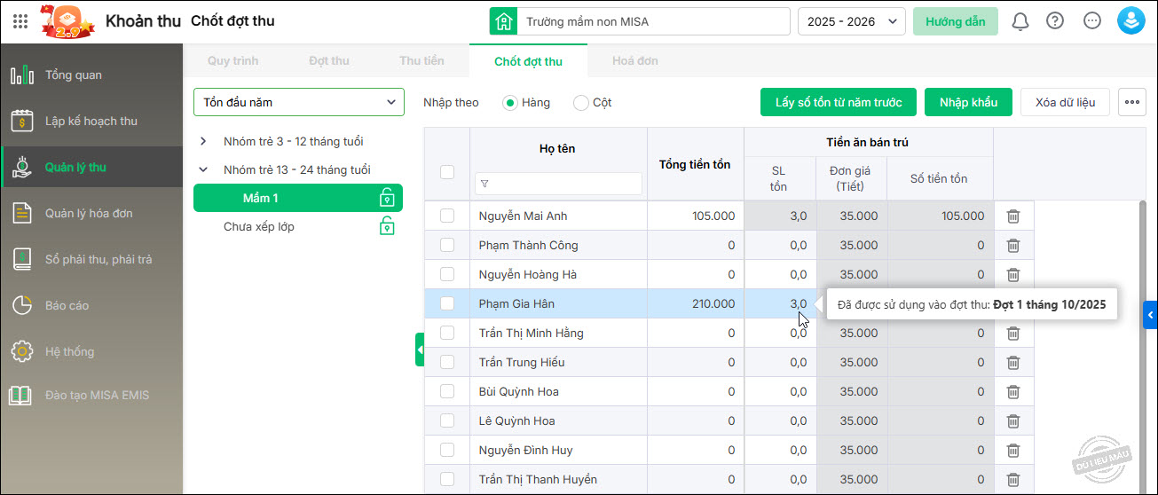Open the Tồn đầu năm dropdown
This screenshot has width=1158, height=495.
(x=299, y=102)
